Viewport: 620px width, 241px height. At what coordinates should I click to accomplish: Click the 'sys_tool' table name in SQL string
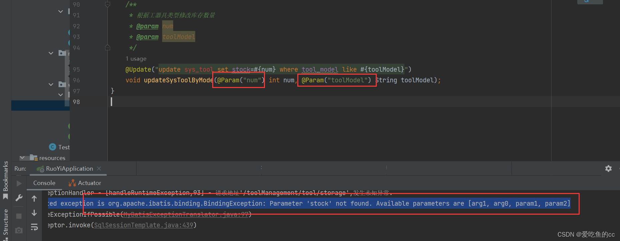click(x=199, y=69)
